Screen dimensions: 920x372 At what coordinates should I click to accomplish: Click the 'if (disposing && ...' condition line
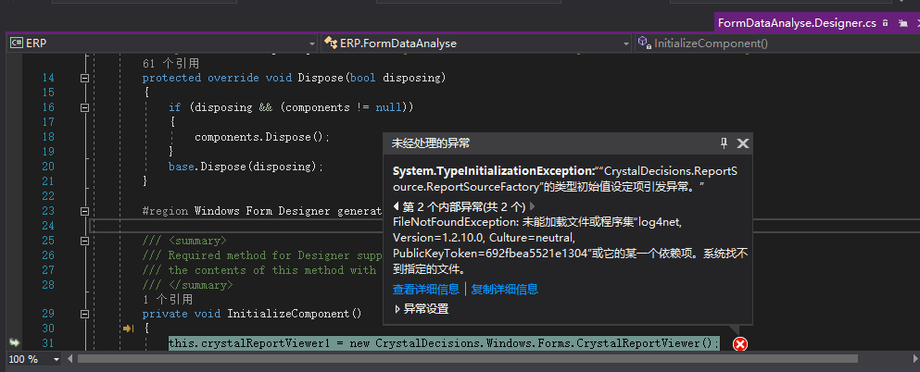pyautogui.click(x=291, y=107)
